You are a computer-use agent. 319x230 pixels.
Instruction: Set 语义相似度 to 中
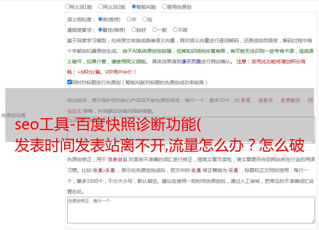pyautogui.click(x=129, y=19)
